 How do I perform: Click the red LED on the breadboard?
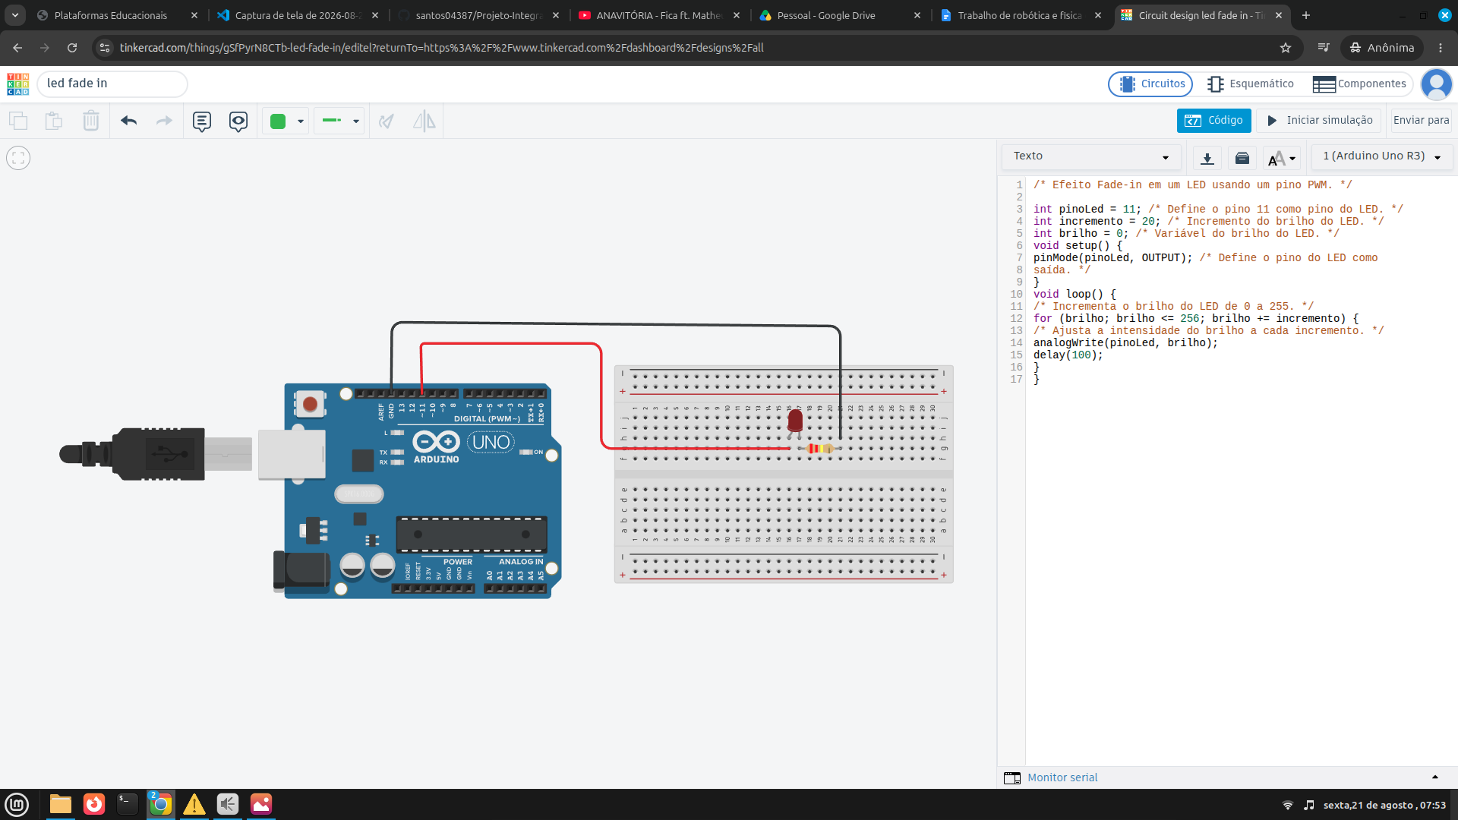tap(795, 422)
